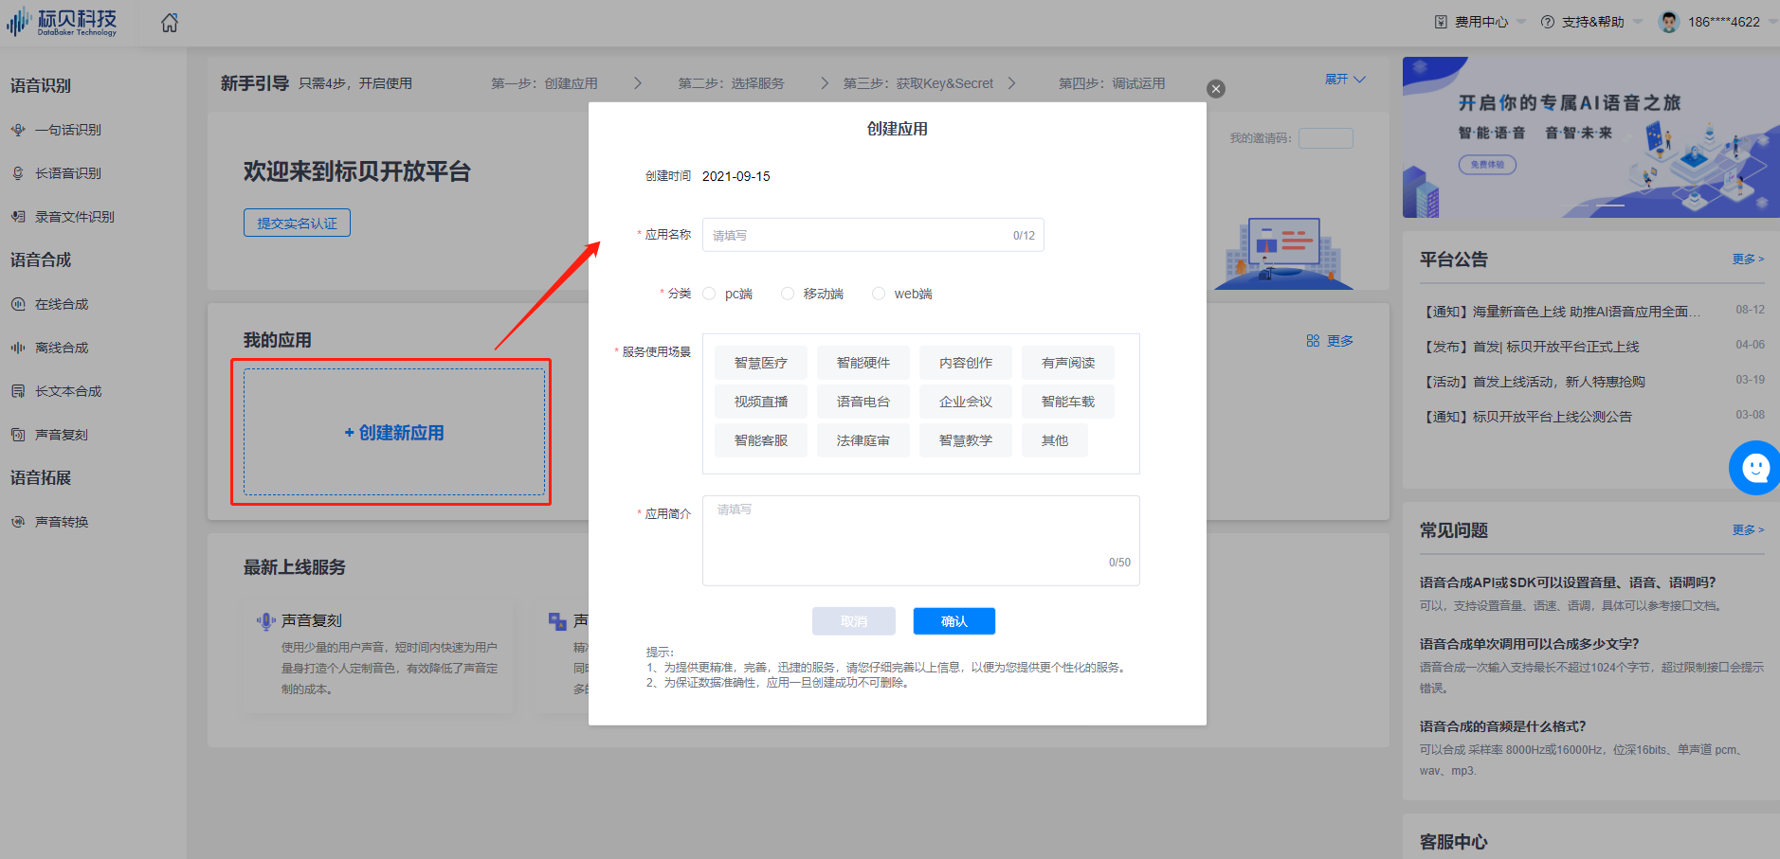
Task: Select the pc端 radio button
Action: (x=709, y=293)
